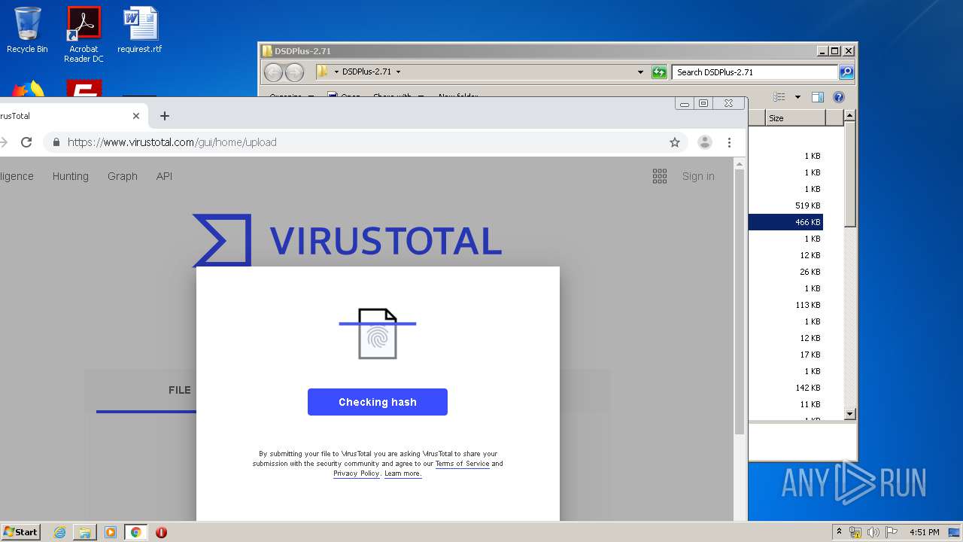Open Internet Explorer from taskbar
This screenshot has width=963, height=542.
(x=60, y=532)
